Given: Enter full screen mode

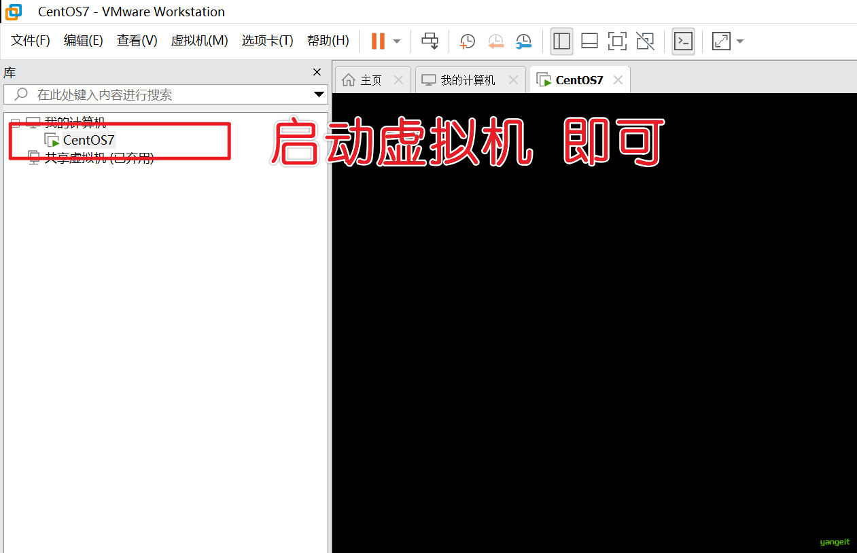Looking at the screenshot, I should [x=617, y=41].
